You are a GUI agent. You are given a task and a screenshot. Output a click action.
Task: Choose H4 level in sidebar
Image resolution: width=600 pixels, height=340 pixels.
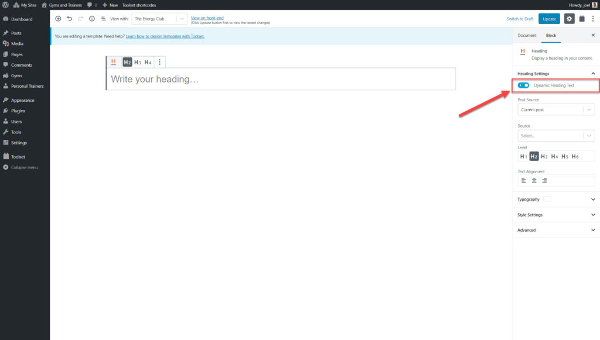pyautogui.click(x=554, y=156)
